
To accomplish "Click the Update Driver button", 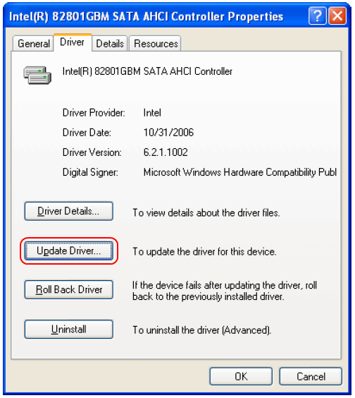I will [68, 251].
